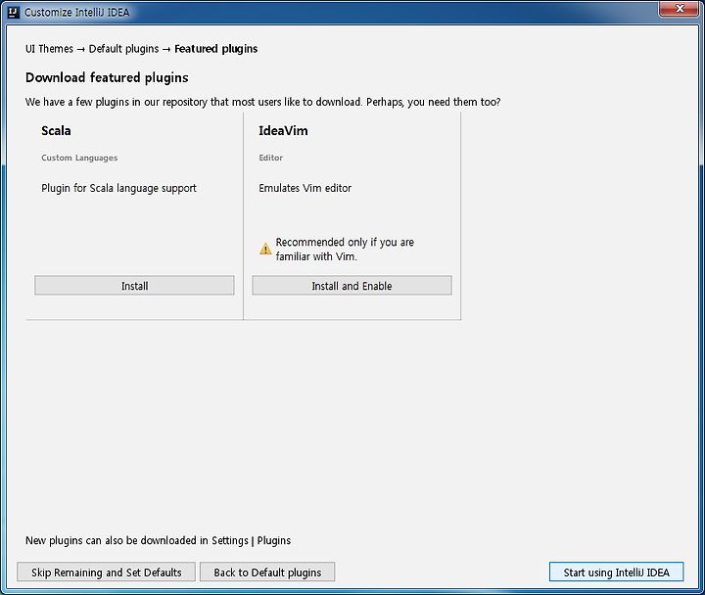Click the Download featured plugins heading

click(x=107, y=77)
